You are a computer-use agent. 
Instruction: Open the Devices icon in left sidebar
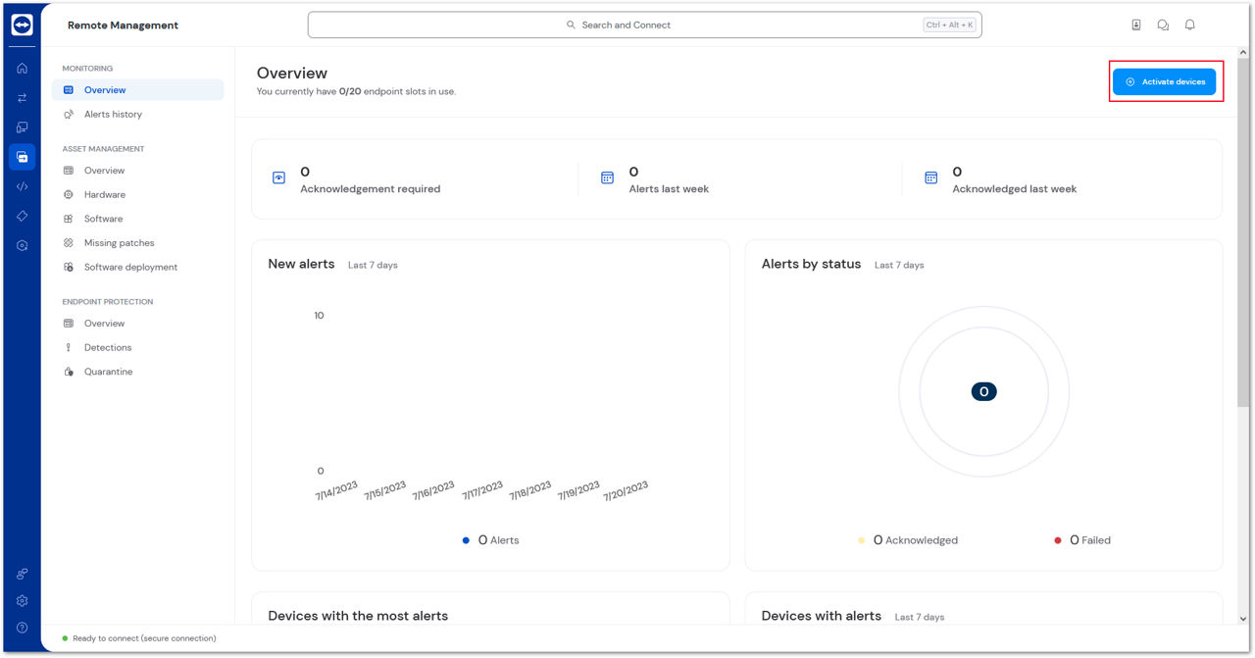[22, 127]
